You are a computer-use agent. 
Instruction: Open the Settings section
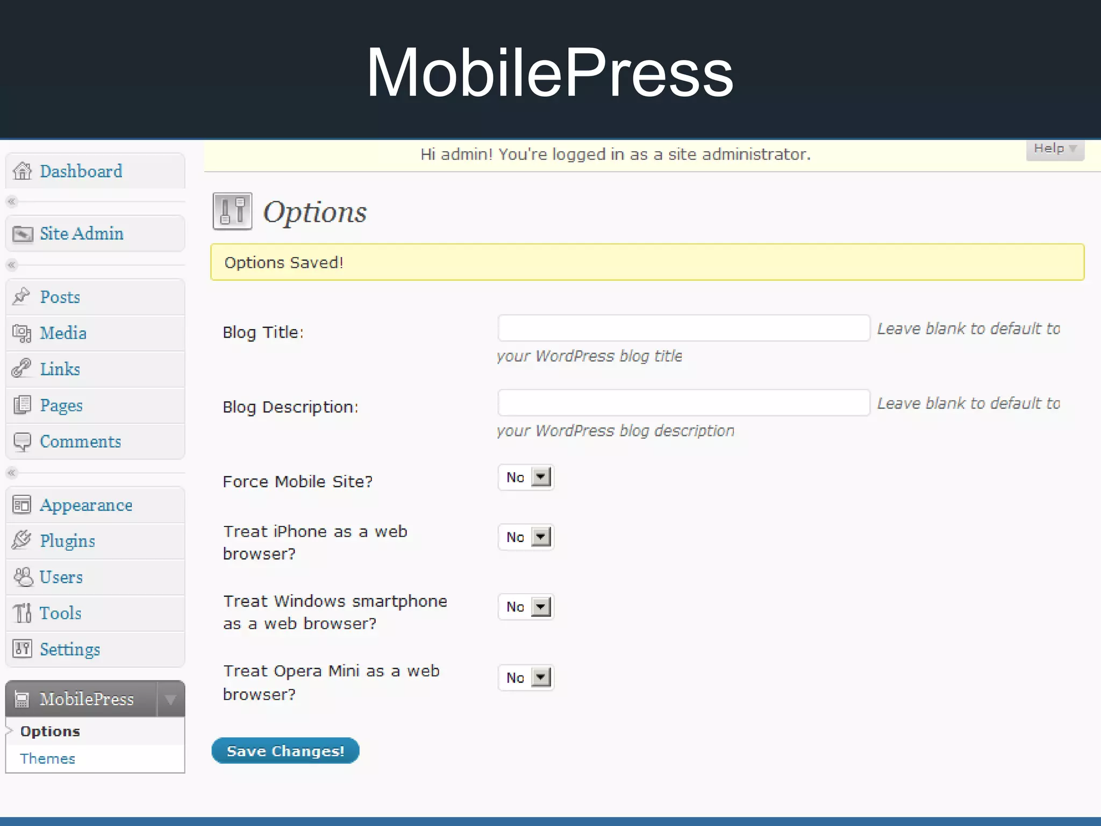coord(95,649)
